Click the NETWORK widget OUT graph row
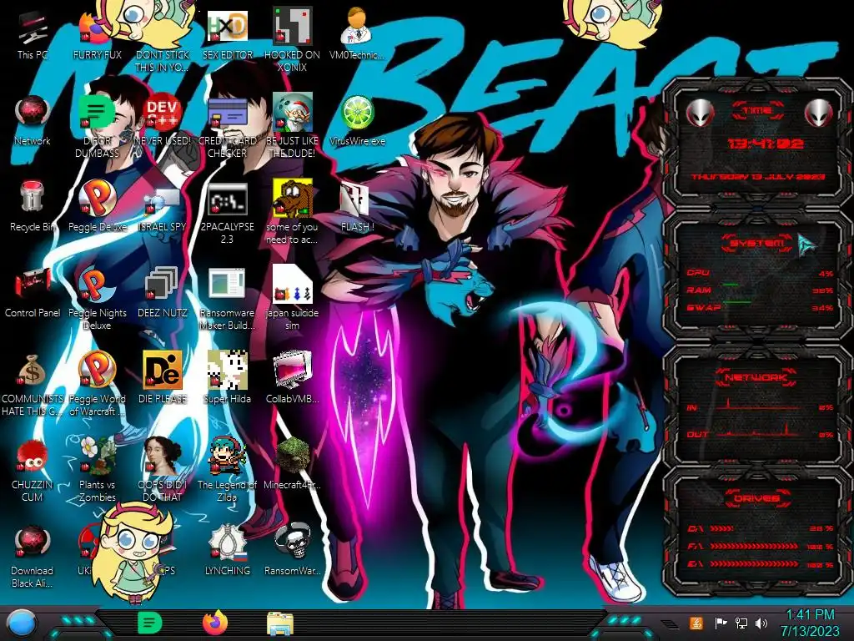The image size is (854, 641). [x=760, y=433]
